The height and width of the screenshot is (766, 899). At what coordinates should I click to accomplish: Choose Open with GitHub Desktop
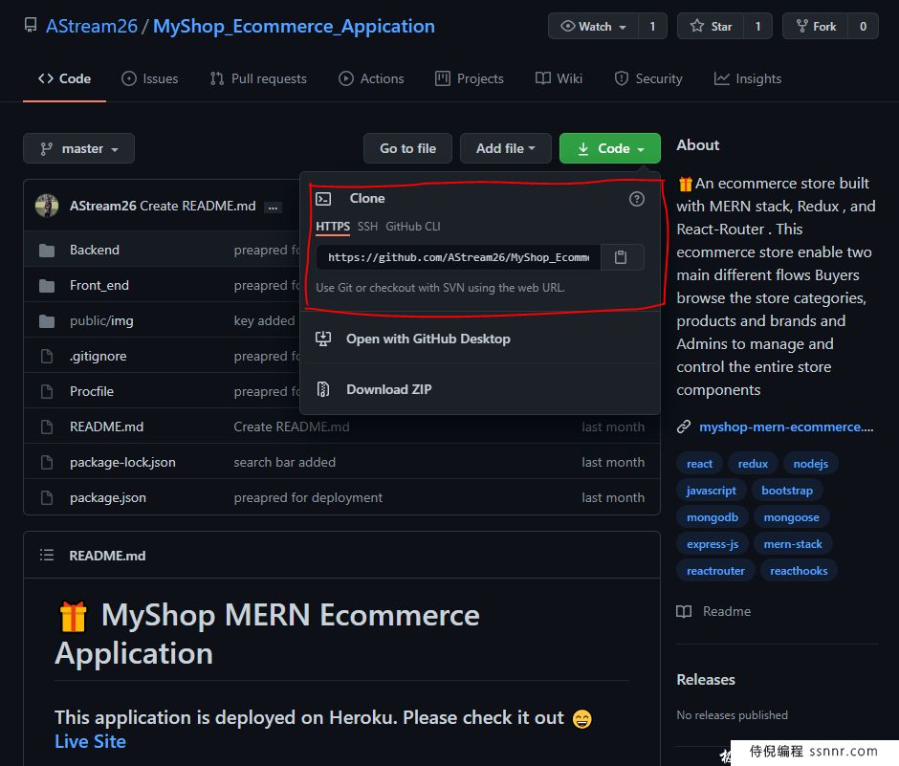click(x=480, y=339)
